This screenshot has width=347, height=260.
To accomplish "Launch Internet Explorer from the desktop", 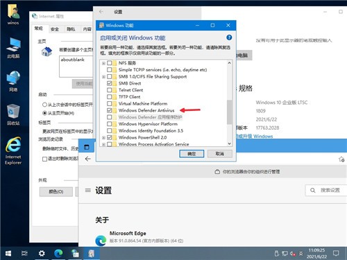I will pos(13,150).
